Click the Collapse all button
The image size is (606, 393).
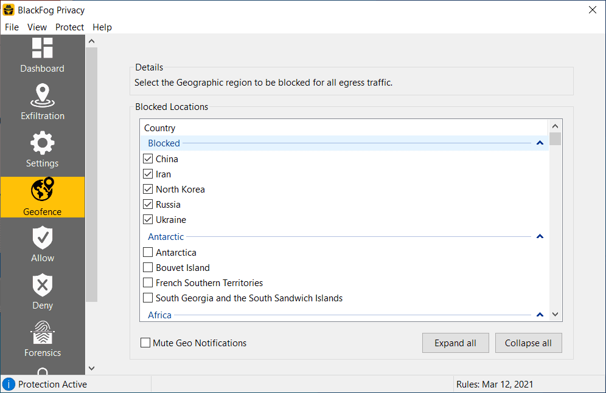[x=528, y=343]
